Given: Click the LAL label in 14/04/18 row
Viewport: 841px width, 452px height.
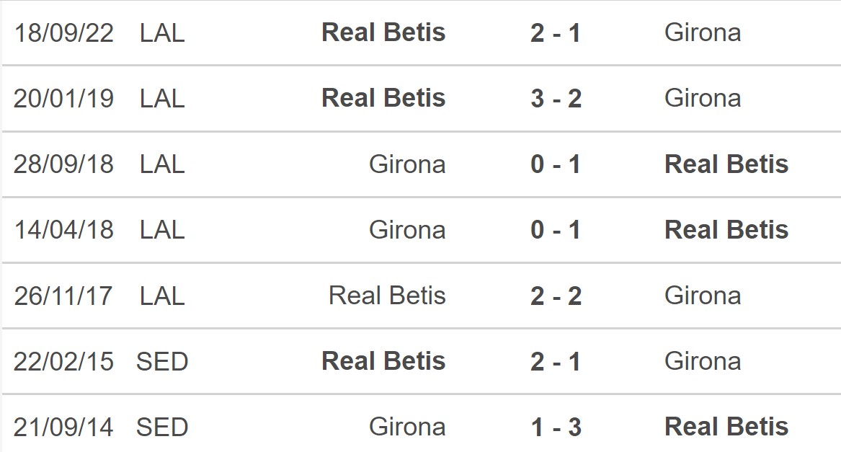Looking at the screenshot, I should (162, 230).
